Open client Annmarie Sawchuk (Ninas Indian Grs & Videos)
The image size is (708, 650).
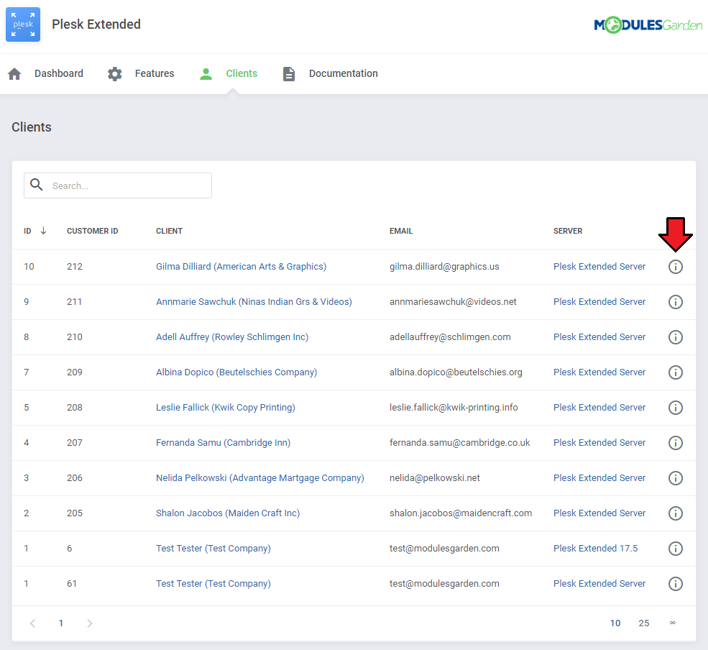(x=254, y=302)
